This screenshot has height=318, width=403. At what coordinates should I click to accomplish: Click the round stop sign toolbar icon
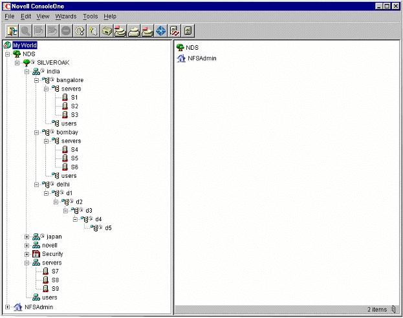pyautogui.click(x=66, y=31)
